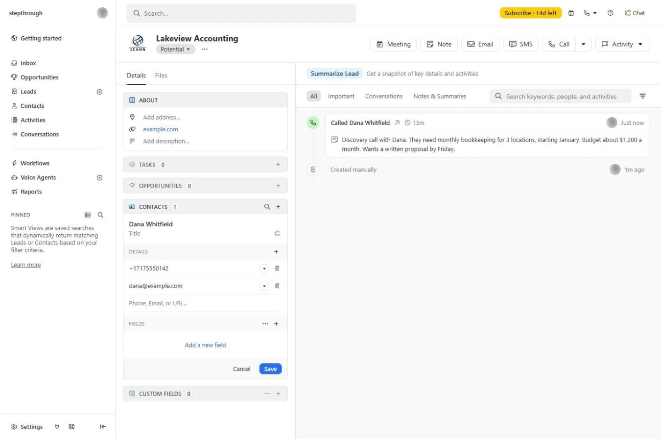Select the Notes & Summaries tab

(x=440, y=97)
